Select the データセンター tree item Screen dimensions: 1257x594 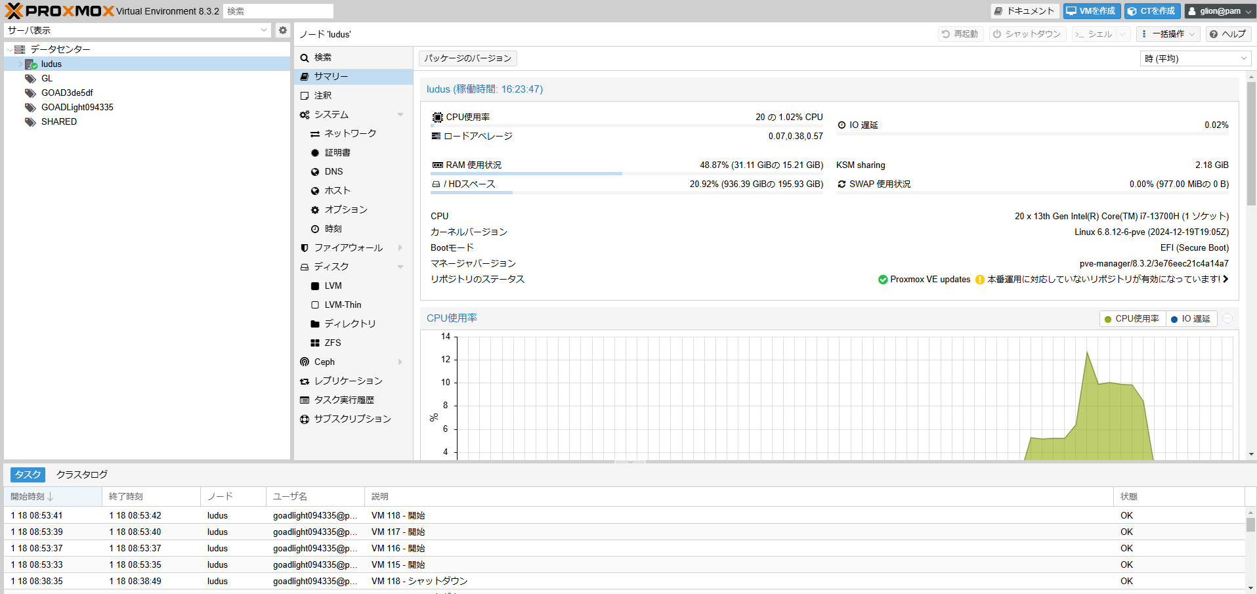[x=146, y=50]
